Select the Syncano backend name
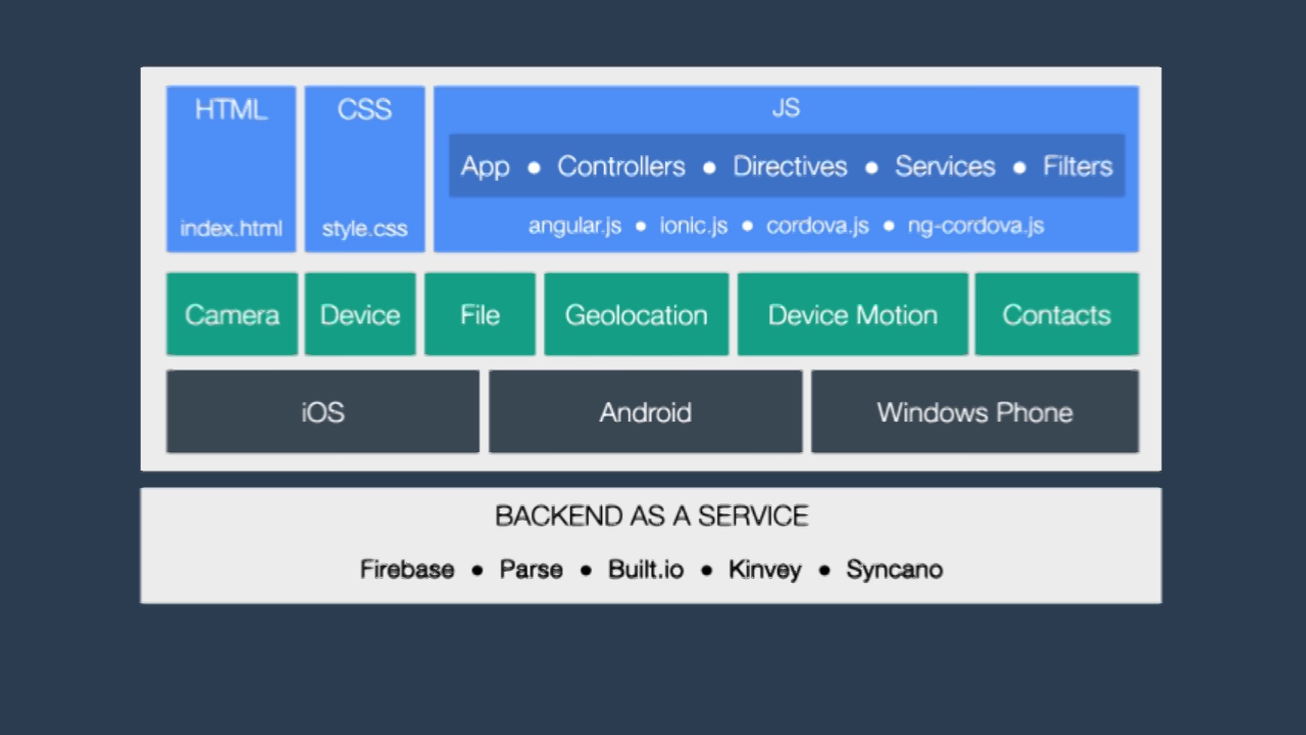Viewport: 1306px width, 735px height. pyautogui.click(x=895, y=571)
